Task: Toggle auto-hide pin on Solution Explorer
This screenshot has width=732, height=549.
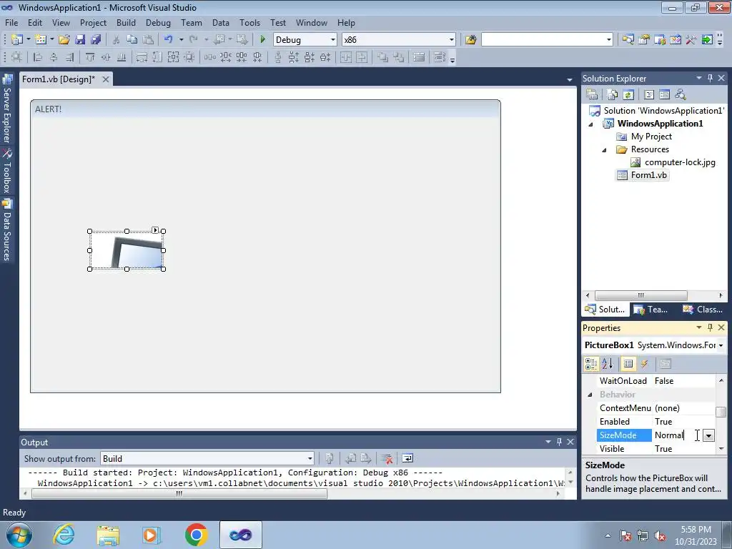Action: [710, 78]
